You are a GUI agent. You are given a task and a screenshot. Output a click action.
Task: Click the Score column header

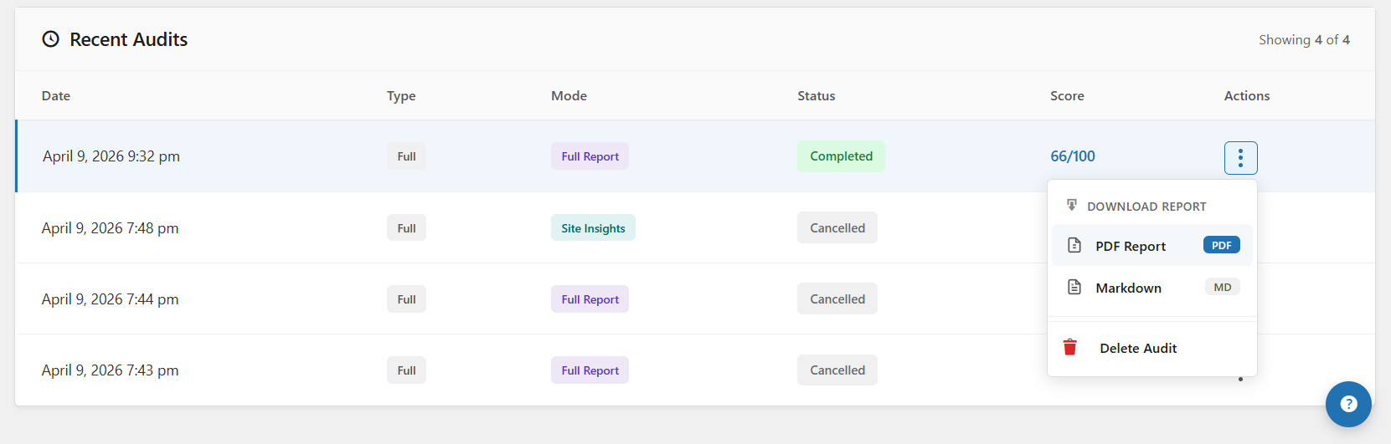tap(1067, 95)
